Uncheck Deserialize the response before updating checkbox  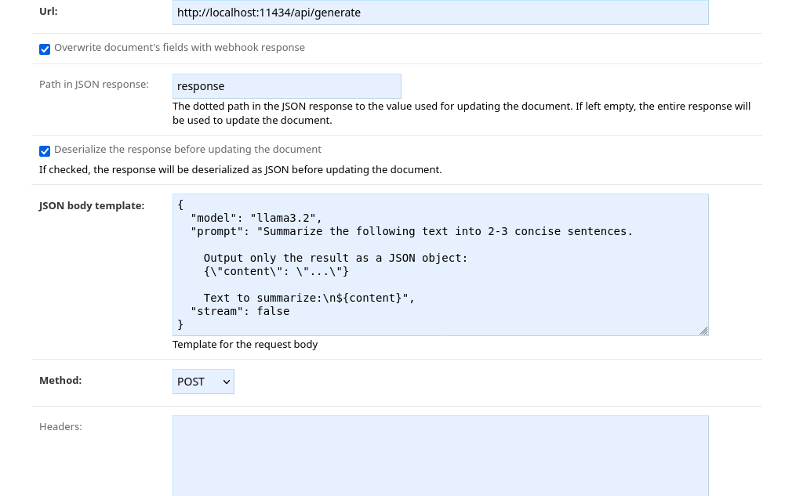pos(45,151)
